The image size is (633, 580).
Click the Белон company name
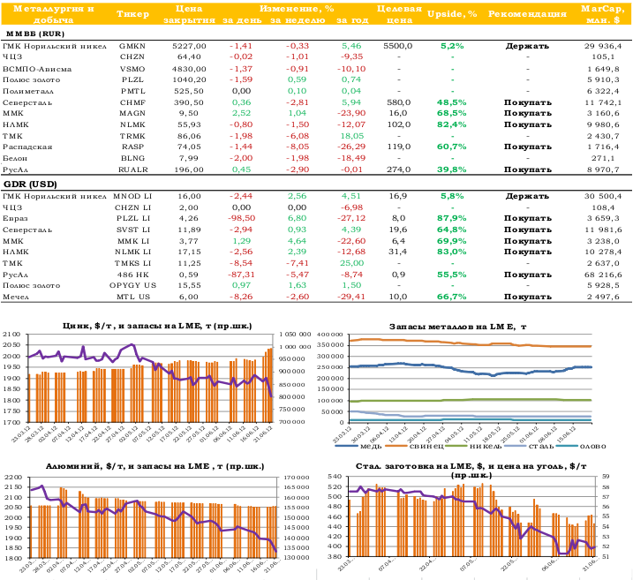click(x=15, y=158)
